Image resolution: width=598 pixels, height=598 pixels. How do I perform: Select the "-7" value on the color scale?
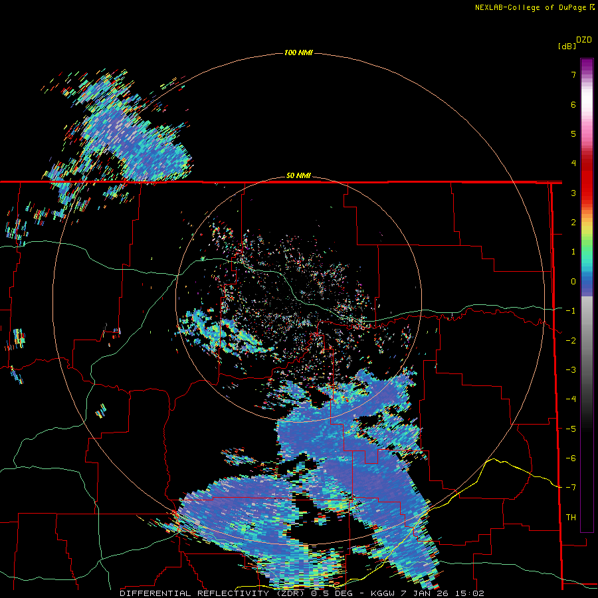(x=571, y=488)
